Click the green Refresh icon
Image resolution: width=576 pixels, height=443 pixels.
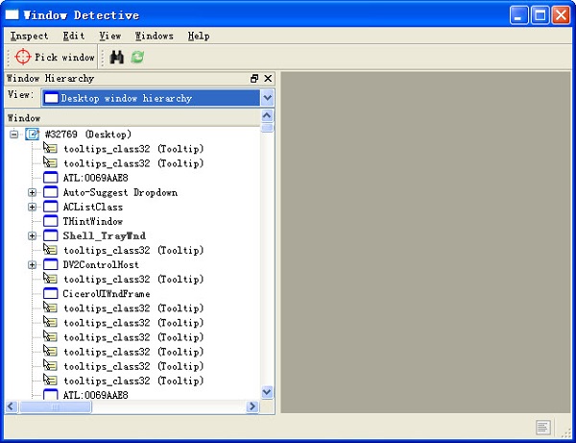pos(137,58)
